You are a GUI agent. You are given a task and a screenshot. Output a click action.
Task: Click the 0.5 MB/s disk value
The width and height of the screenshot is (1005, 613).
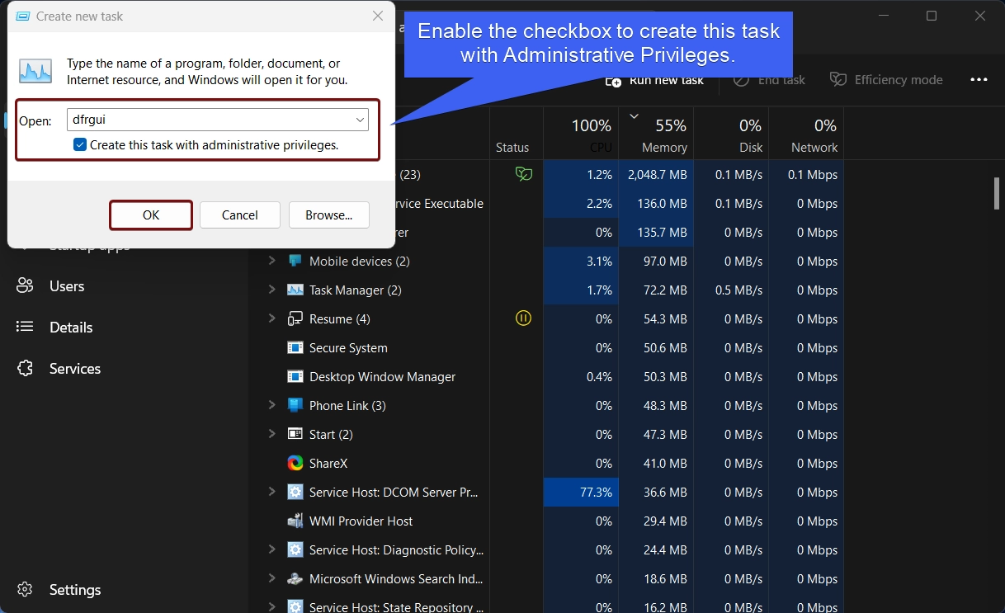tap(738, 290)
